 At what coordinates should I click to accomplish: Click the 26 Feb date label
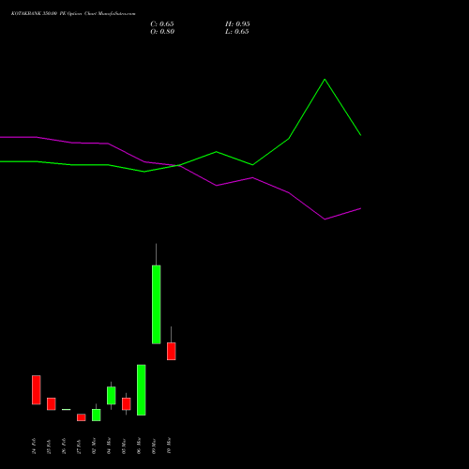click(x=64, y=446)
